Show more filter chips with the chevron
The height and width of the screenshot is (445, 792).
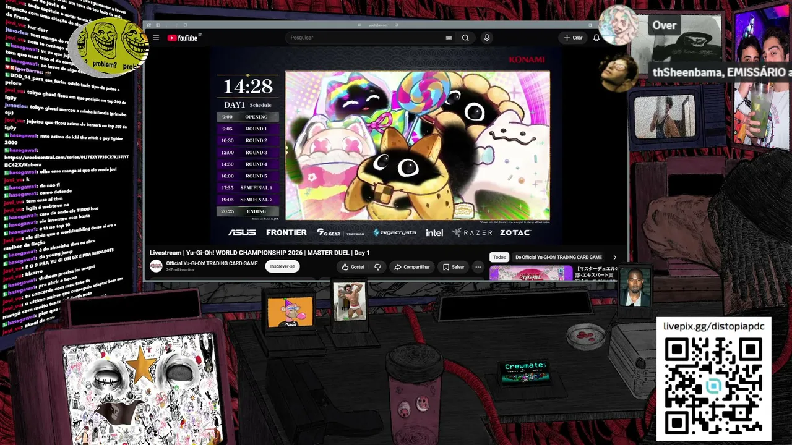(x=614, y=257)
